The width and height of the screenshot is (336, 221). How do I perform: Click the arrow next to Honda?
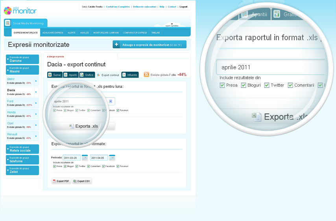point(36,114)
